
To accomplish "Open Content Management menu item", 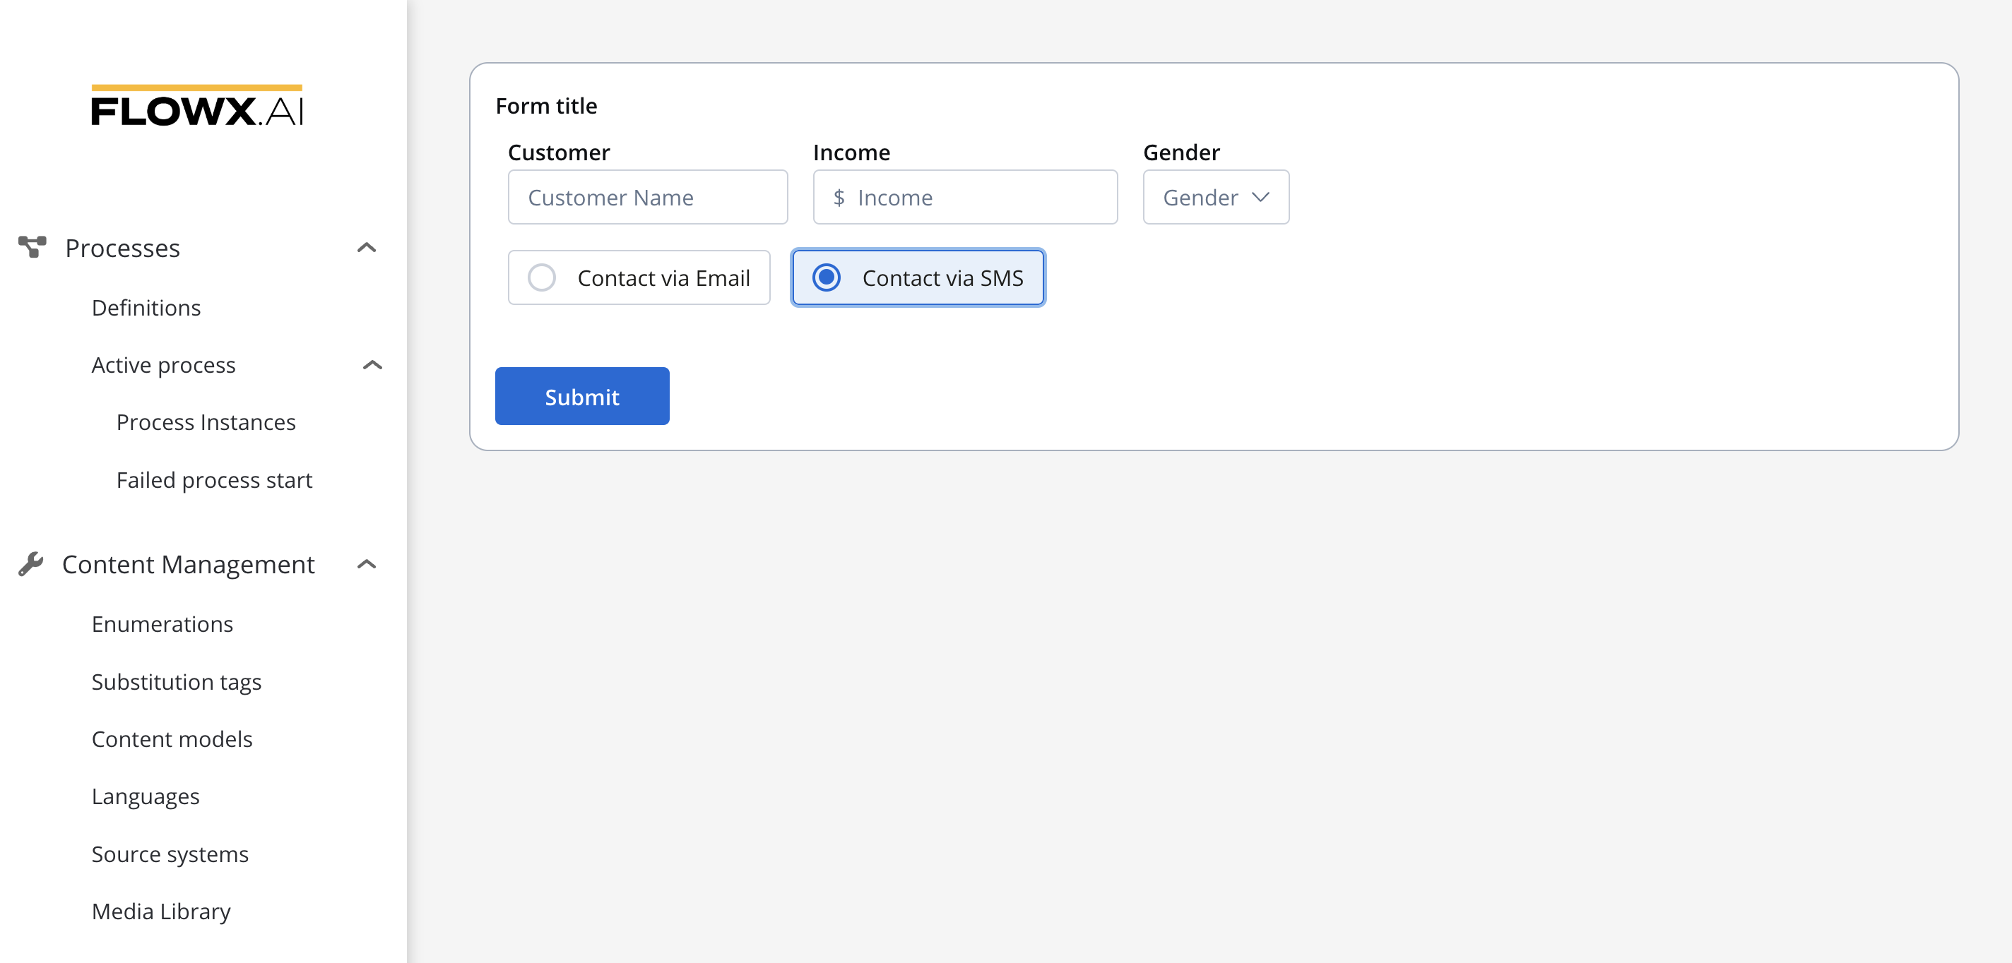I will 188,564.
